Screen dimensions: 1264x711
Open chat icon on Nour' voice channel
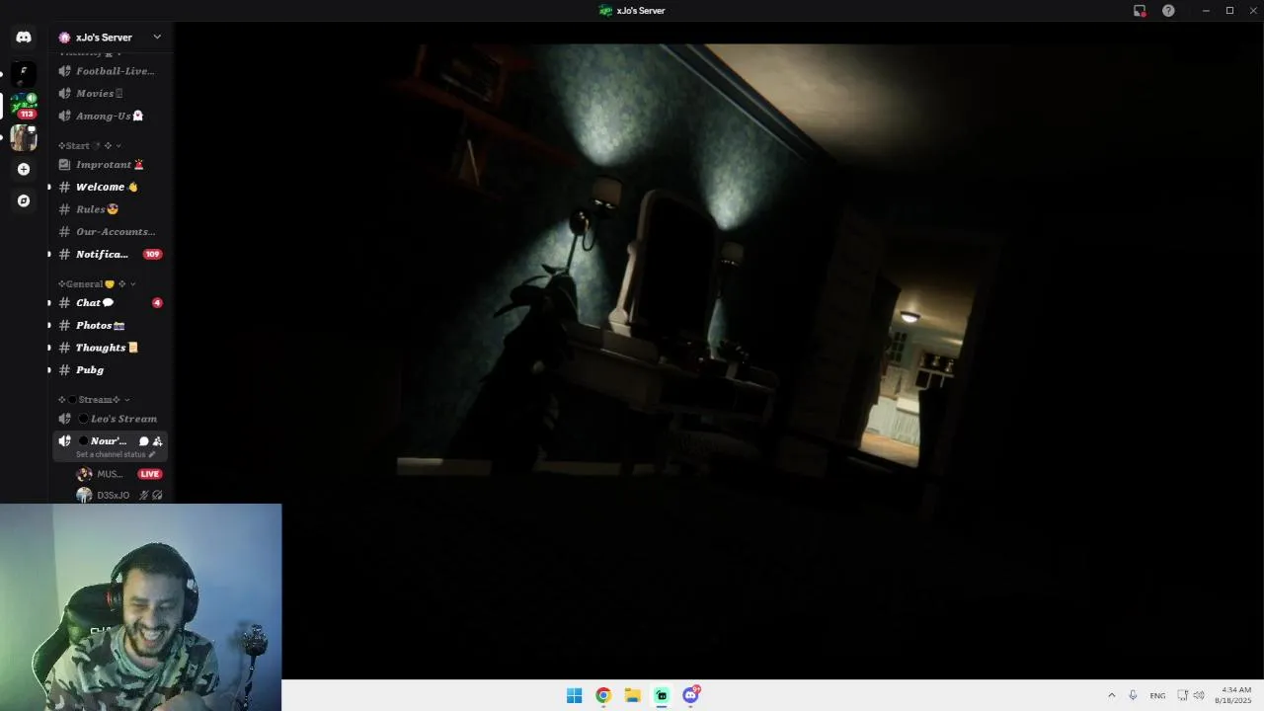(144, 441)
